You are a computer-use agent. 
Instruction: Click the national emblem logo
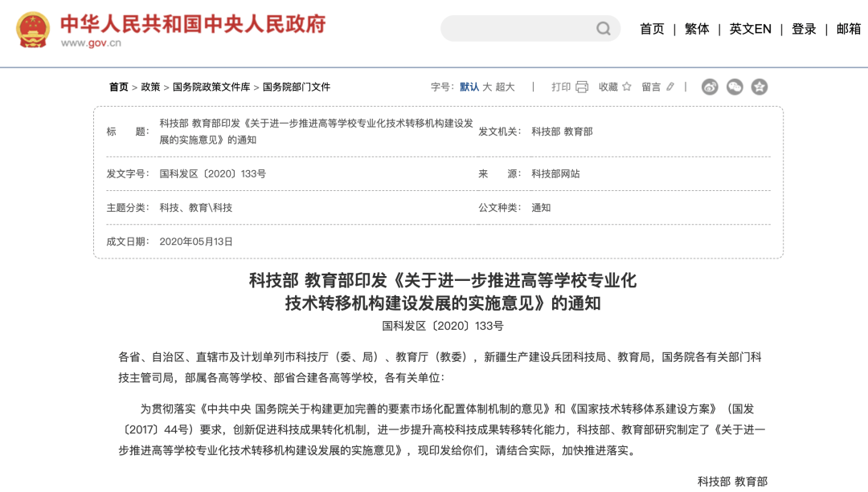(x=33, y=30)
